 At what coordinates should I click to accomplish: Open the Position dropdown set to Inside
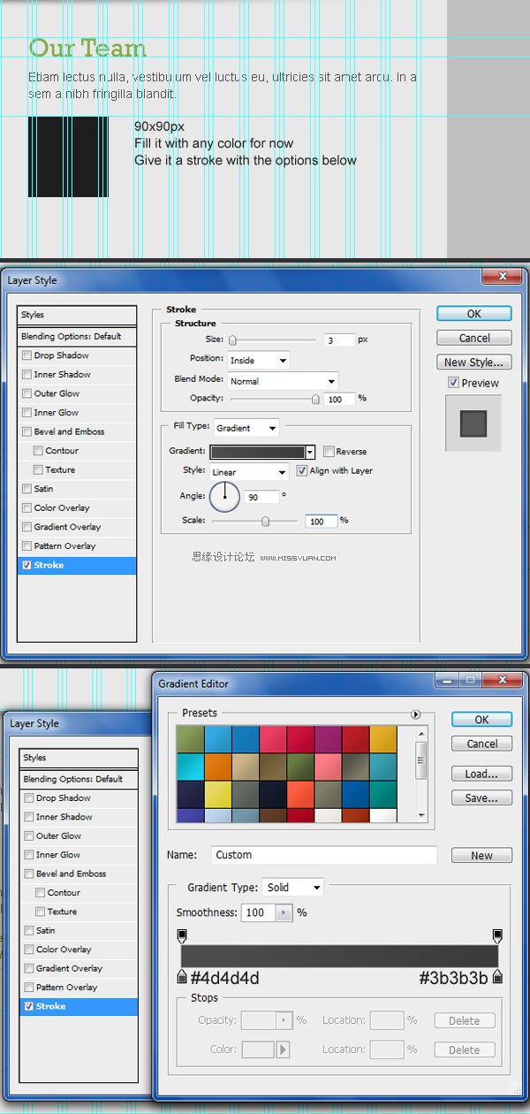259,361
